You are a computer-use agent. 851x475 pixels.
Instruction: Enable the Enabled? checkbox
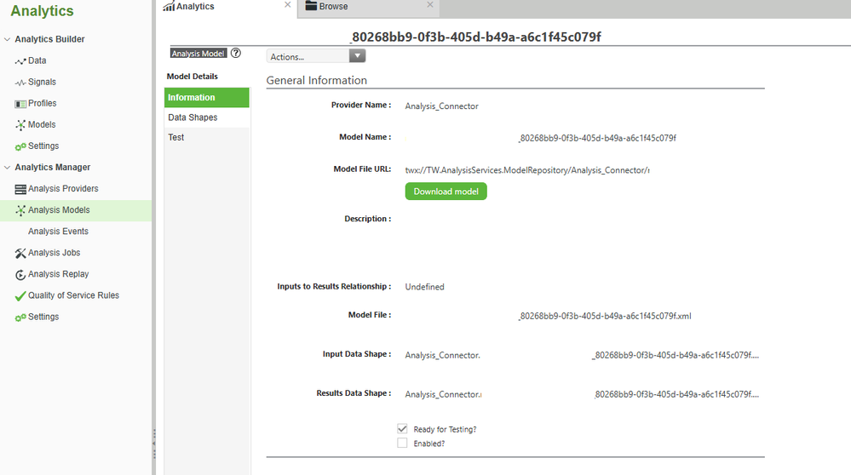coord(402,443)
